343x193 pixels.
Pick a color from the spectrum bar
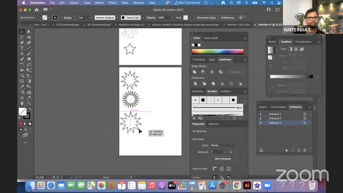218,51
